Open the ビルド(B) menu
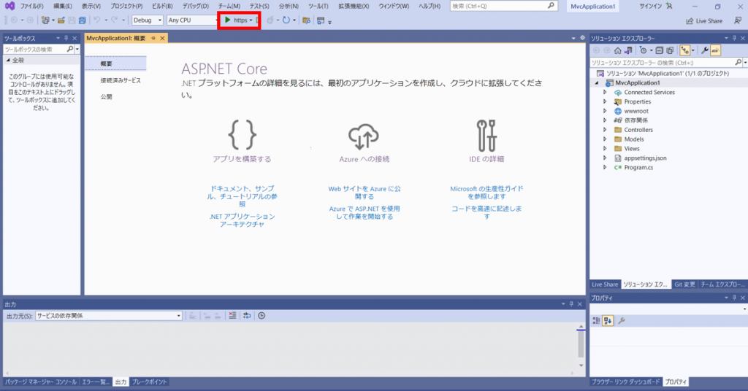 click(x=162, y=6)
